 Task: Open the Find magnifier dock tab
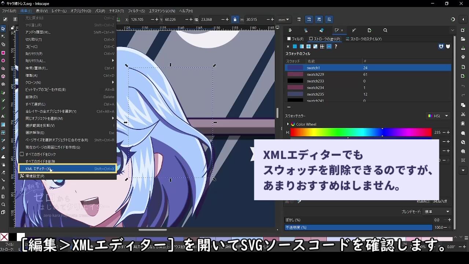(x=385, y=30)
